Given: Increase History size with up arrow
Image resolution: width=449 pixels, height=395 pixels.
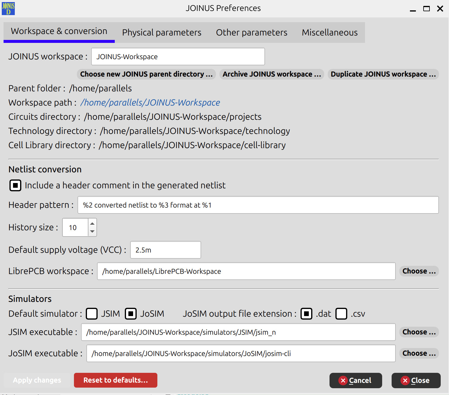Looking at the screenshot, I should (92, 223).
